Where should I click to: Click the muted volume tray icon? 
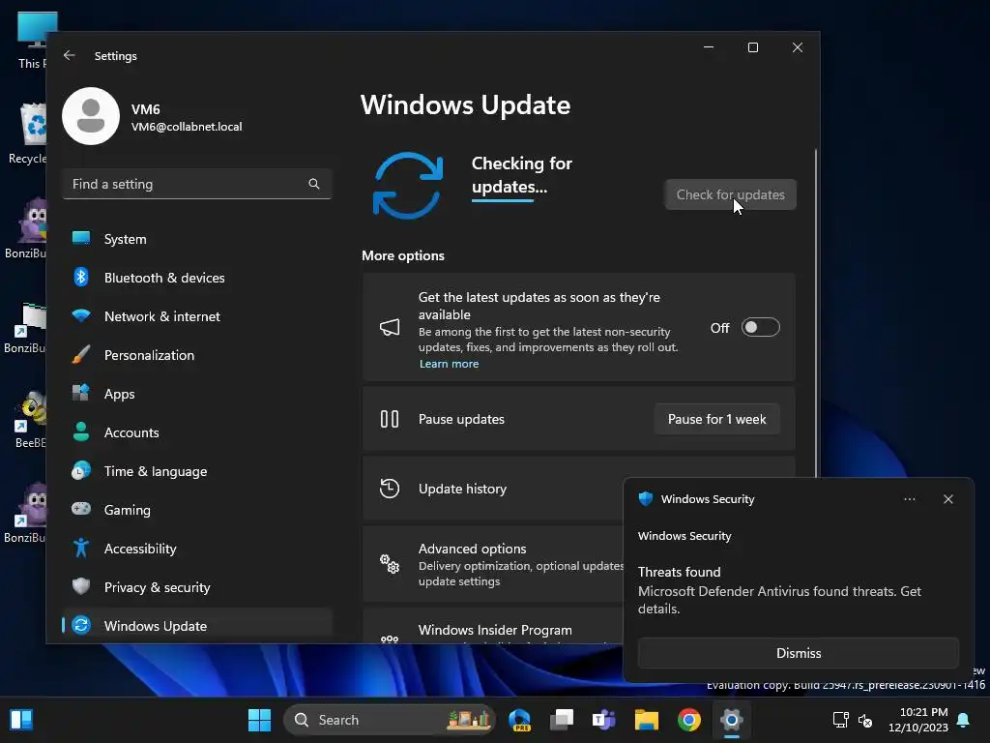[865, 720]
